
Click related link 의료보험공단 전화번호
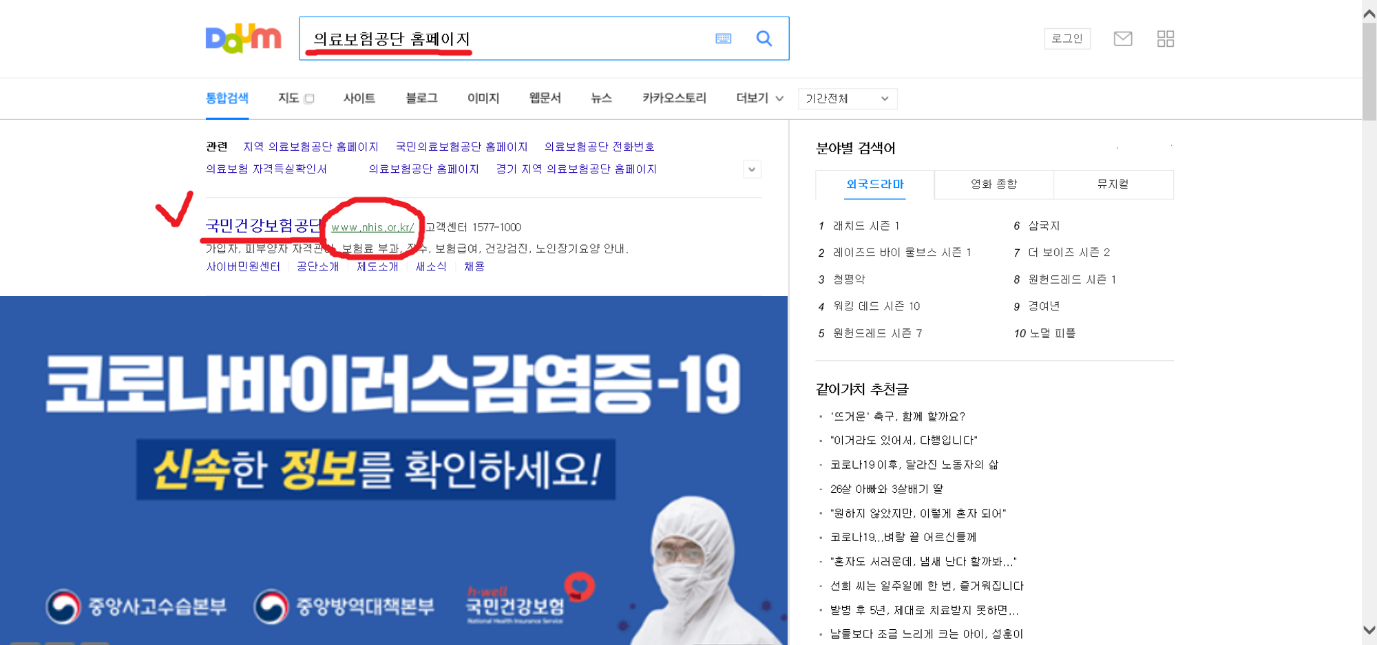tap(599, 147)
